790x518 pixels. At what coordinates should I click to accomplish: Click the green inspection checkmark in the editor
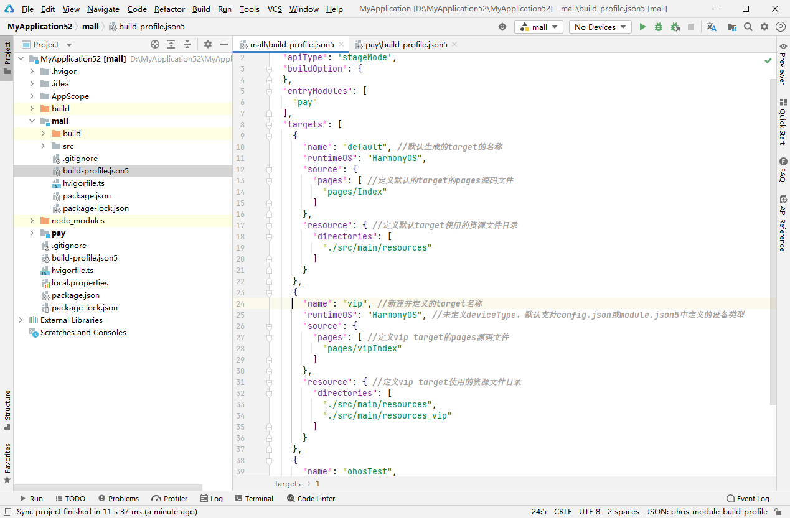pos(768,60)
